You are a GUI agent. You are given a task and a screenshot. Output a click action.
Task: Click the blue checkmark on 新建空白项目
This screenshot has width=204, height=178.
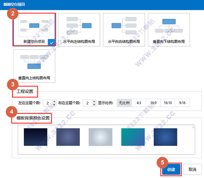(x=52, y=43)
